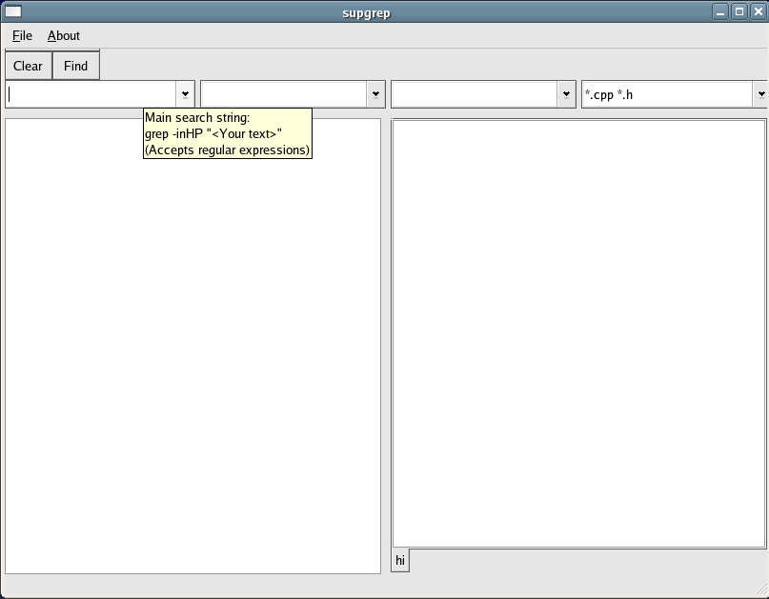This screenshot has width=769, height=599.
Task: Expand the second combo box dropdown arrow
Action: click(x=375, y=94)
